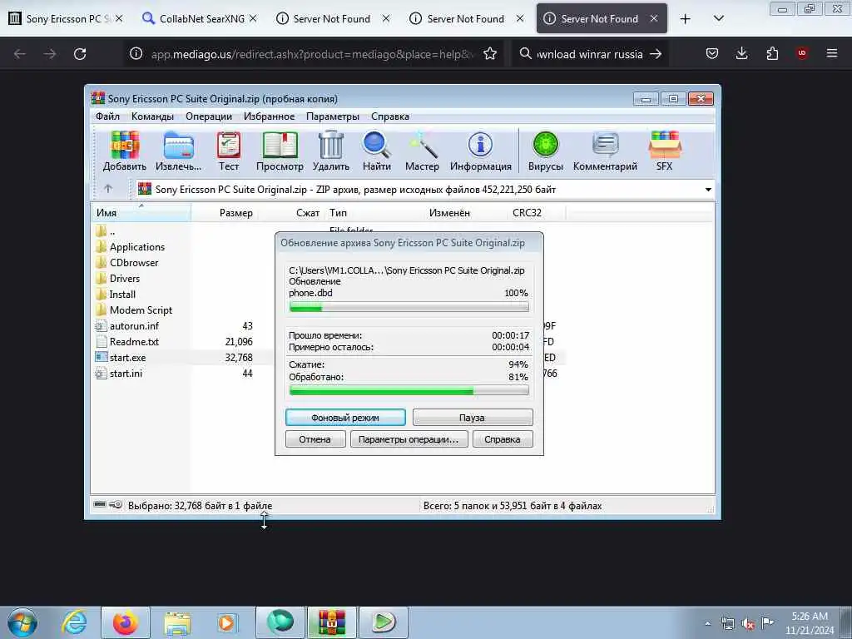Screen dimensions: 852x639
Task: Click the Вирусы (Virus scan) icon
Action: 546,151
